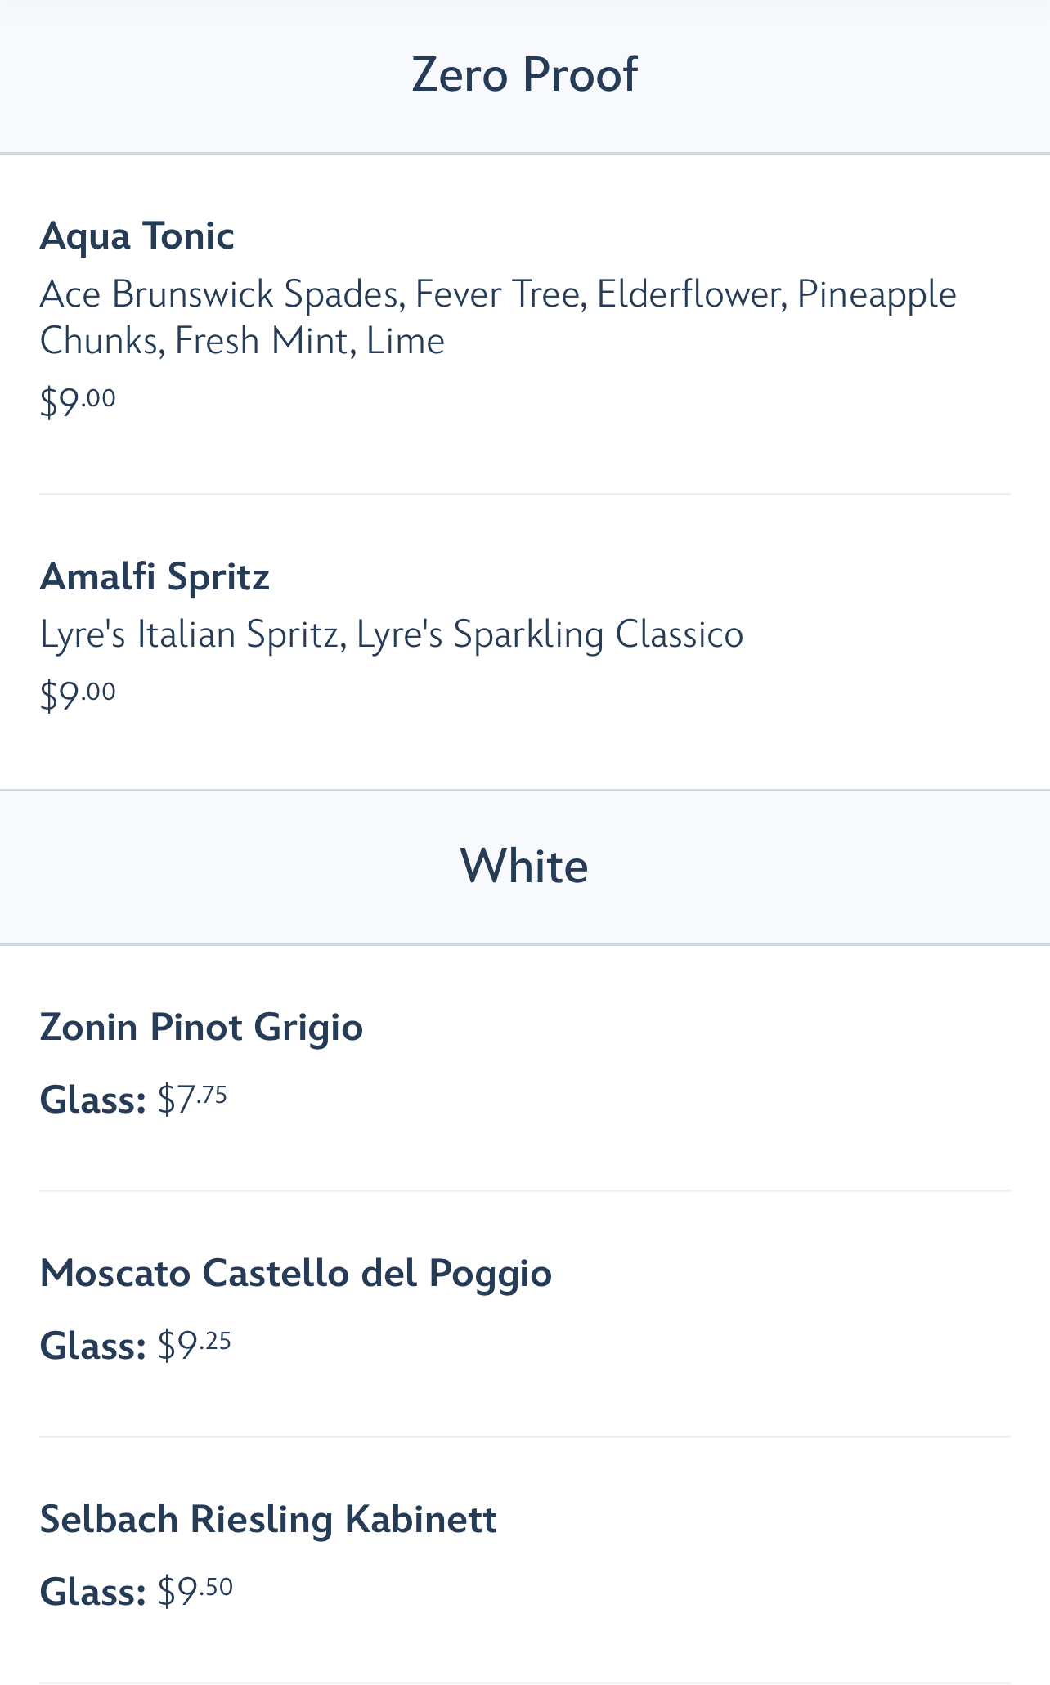This screenshot has height=1685, width=1050.
Task: Open the Selbach Riesling Kabinett item
Action: 268,1519
